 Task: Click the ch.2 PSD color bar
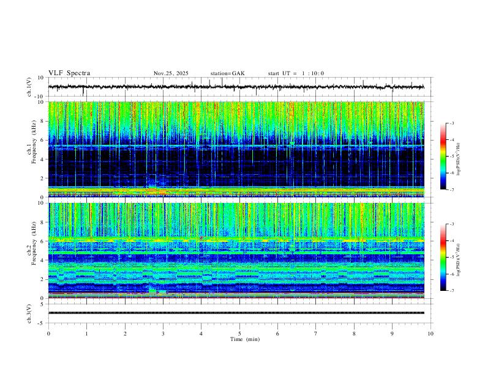pyautogui.click(x=443, y=257)
